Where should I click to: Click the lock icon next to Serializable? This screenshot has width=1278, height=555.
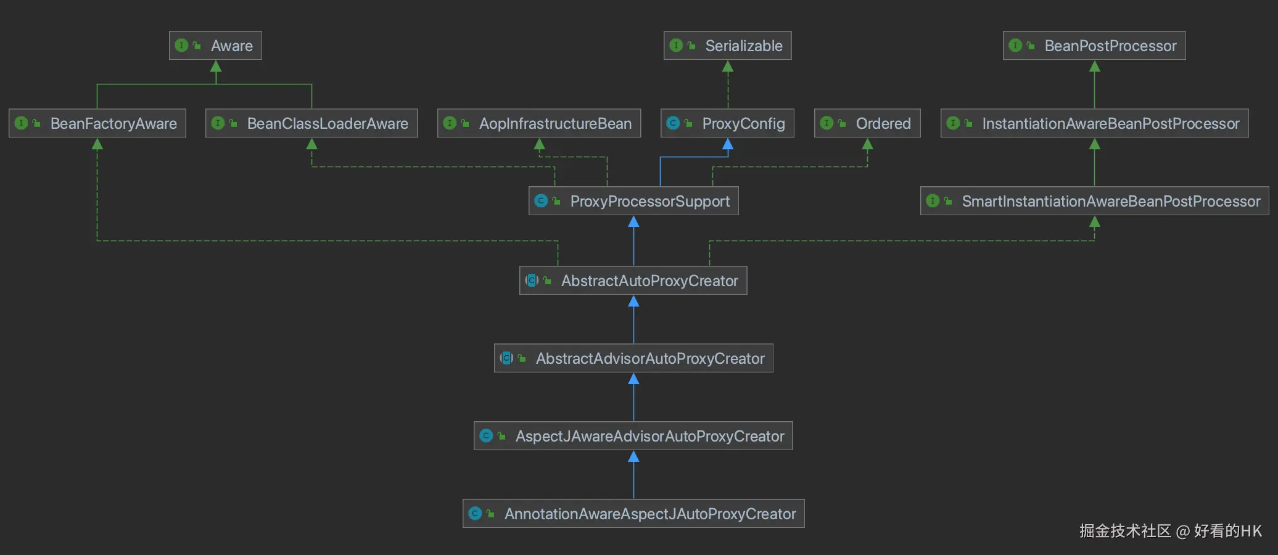692,45
